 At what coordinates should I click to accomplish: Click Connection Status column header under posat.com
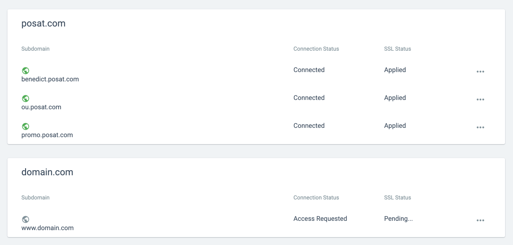[316, 49]
